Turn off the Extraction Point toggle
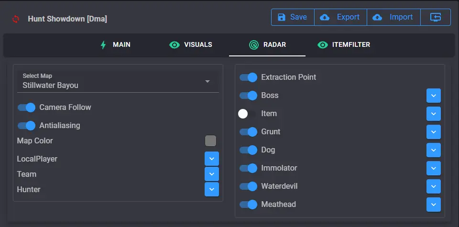 tap(248, 77)
